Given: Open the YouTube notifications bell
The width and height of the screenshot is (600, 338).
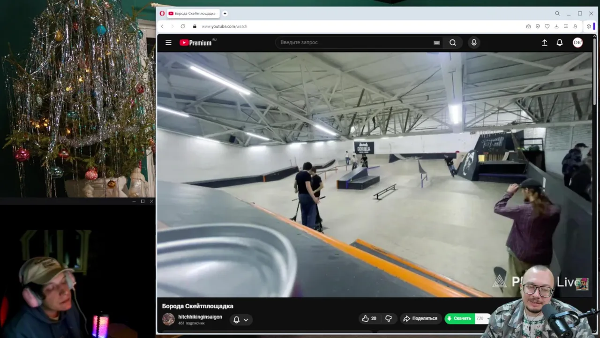Looking at the screenshot, I should pyautogui.click(x=560, y=42).
